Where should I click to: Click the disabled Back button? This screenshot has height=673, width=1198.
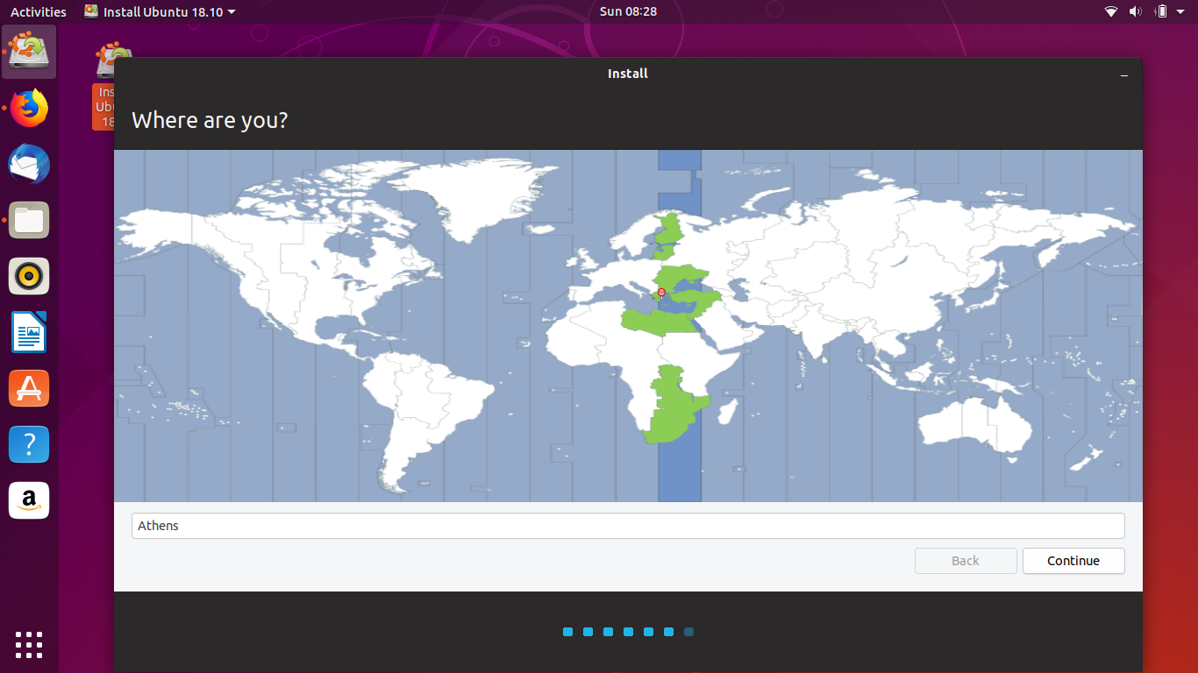(x=965, y=561)
